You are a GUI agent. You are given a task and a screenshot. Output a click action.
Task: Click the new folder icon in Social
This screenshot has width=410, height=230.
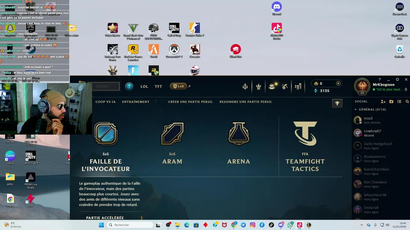click(391, 102)
